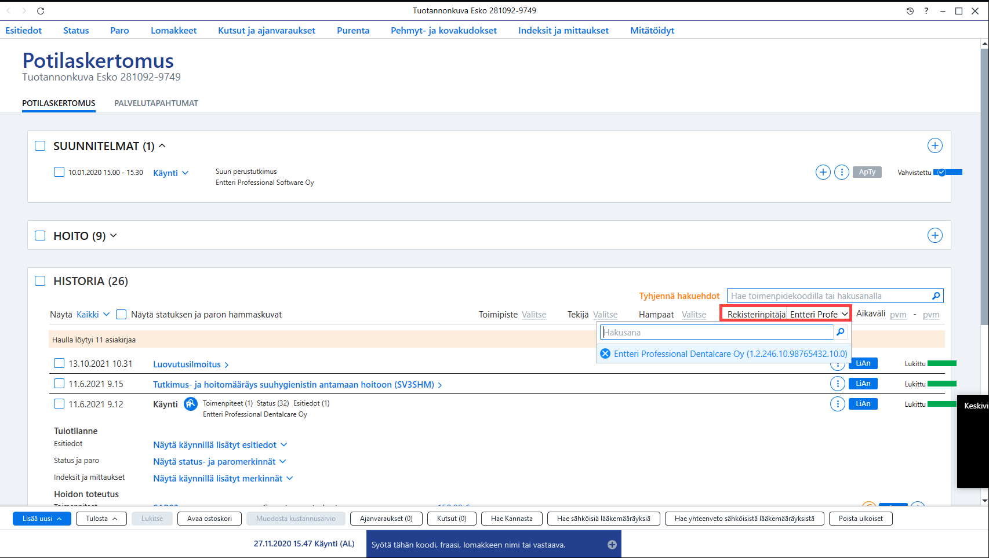
Task: Click search magnifier in Hakusana field
Action: (x=841, y=332)
